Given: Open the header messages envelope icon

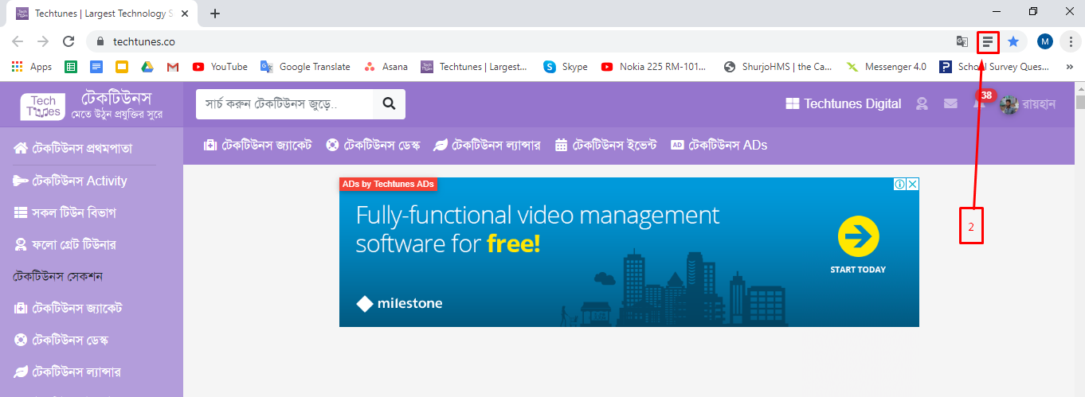Looking at the screenshot, I should tap(950, 103).
